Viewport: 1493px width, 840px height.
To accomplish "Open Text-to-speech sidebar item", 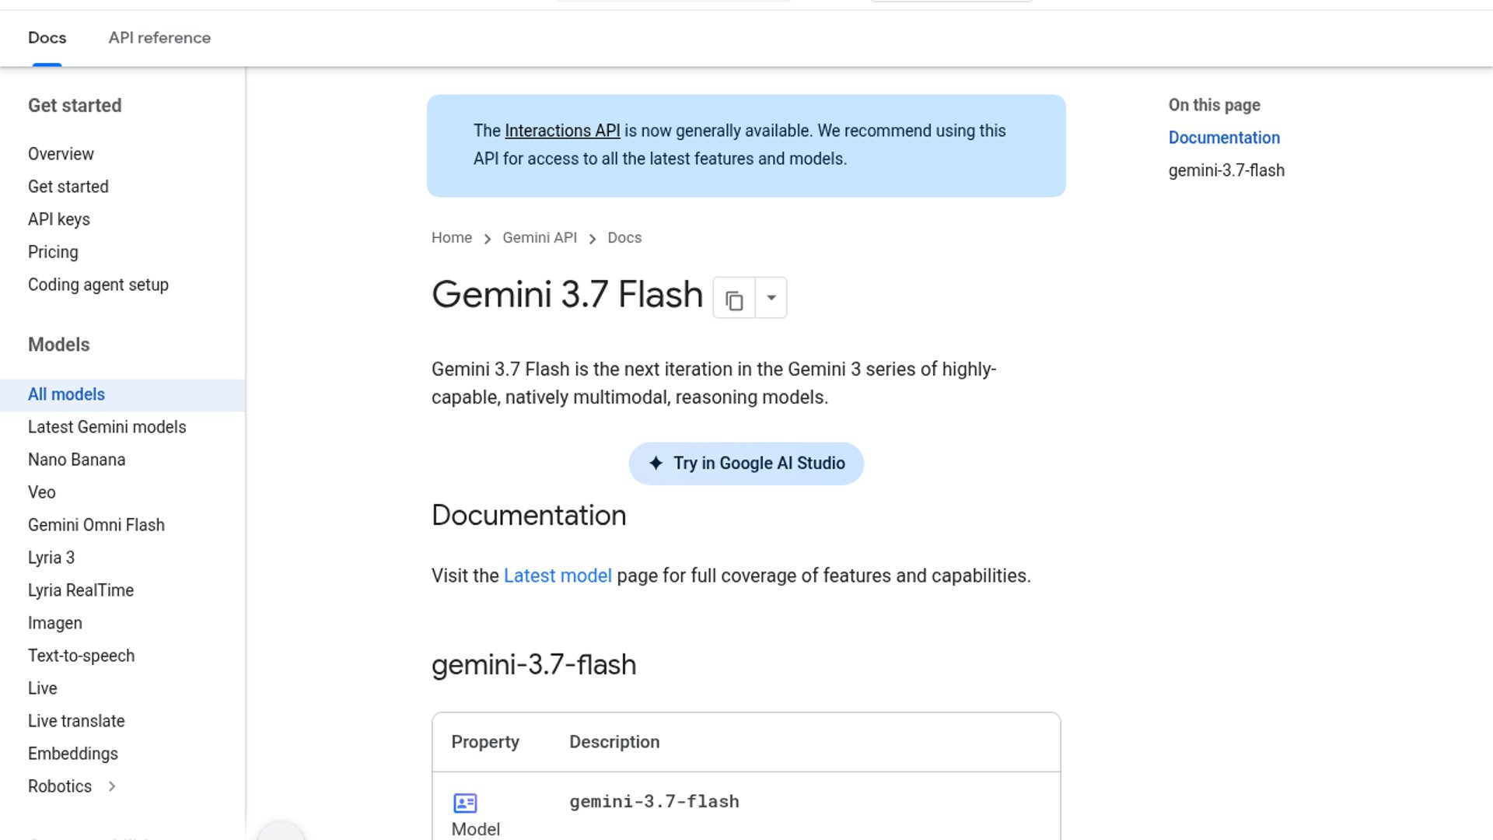I will coord(81,656).
